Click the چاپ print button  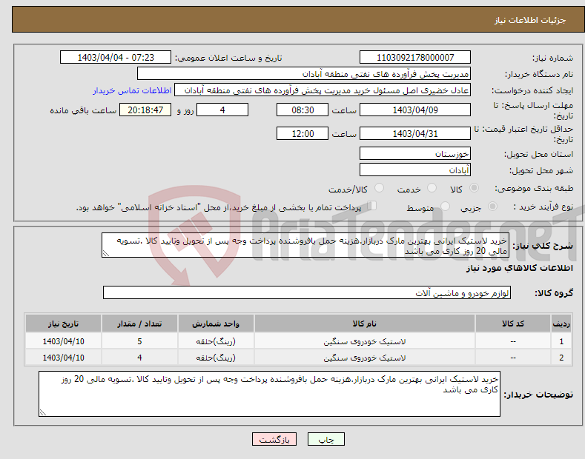[x=326, y=440]
